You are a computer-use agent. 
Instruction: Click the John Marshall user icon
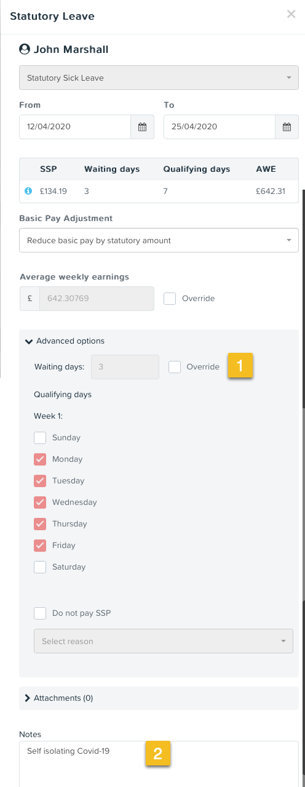[25, 49]
